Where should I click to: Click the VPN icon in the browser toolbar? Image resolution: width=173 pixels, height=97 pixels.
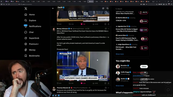(160, 4)
